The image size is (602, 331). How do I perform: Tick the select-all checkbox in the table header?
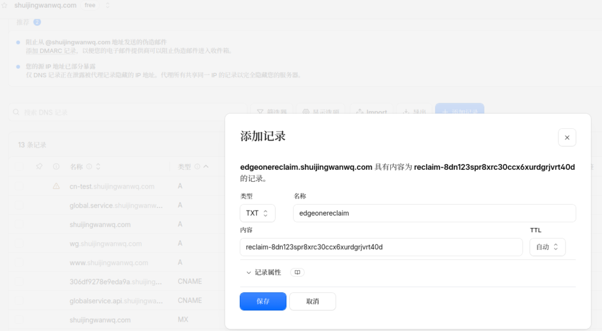click(19, 166)
